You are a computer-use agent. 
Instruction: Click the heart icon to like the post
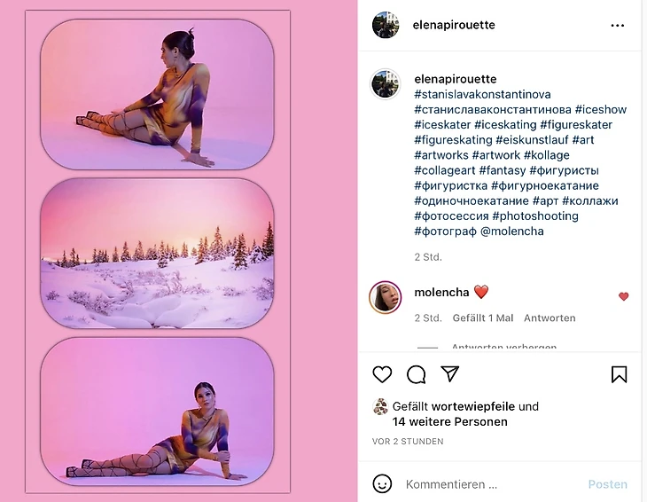tap(382, 374)
